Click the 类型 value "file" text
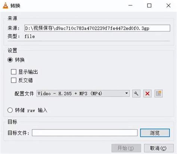Viewport: 177px width, 154px height. [x=29, y=37]
